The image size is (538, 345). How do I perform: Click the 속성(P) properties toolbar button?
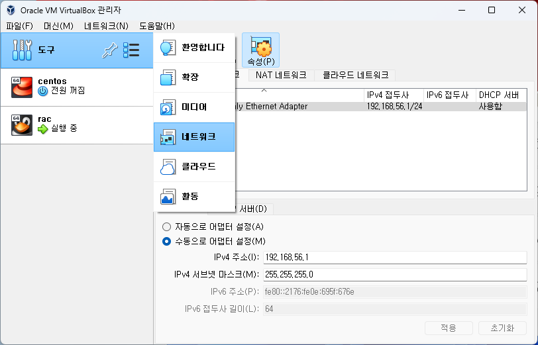[261, 50]
